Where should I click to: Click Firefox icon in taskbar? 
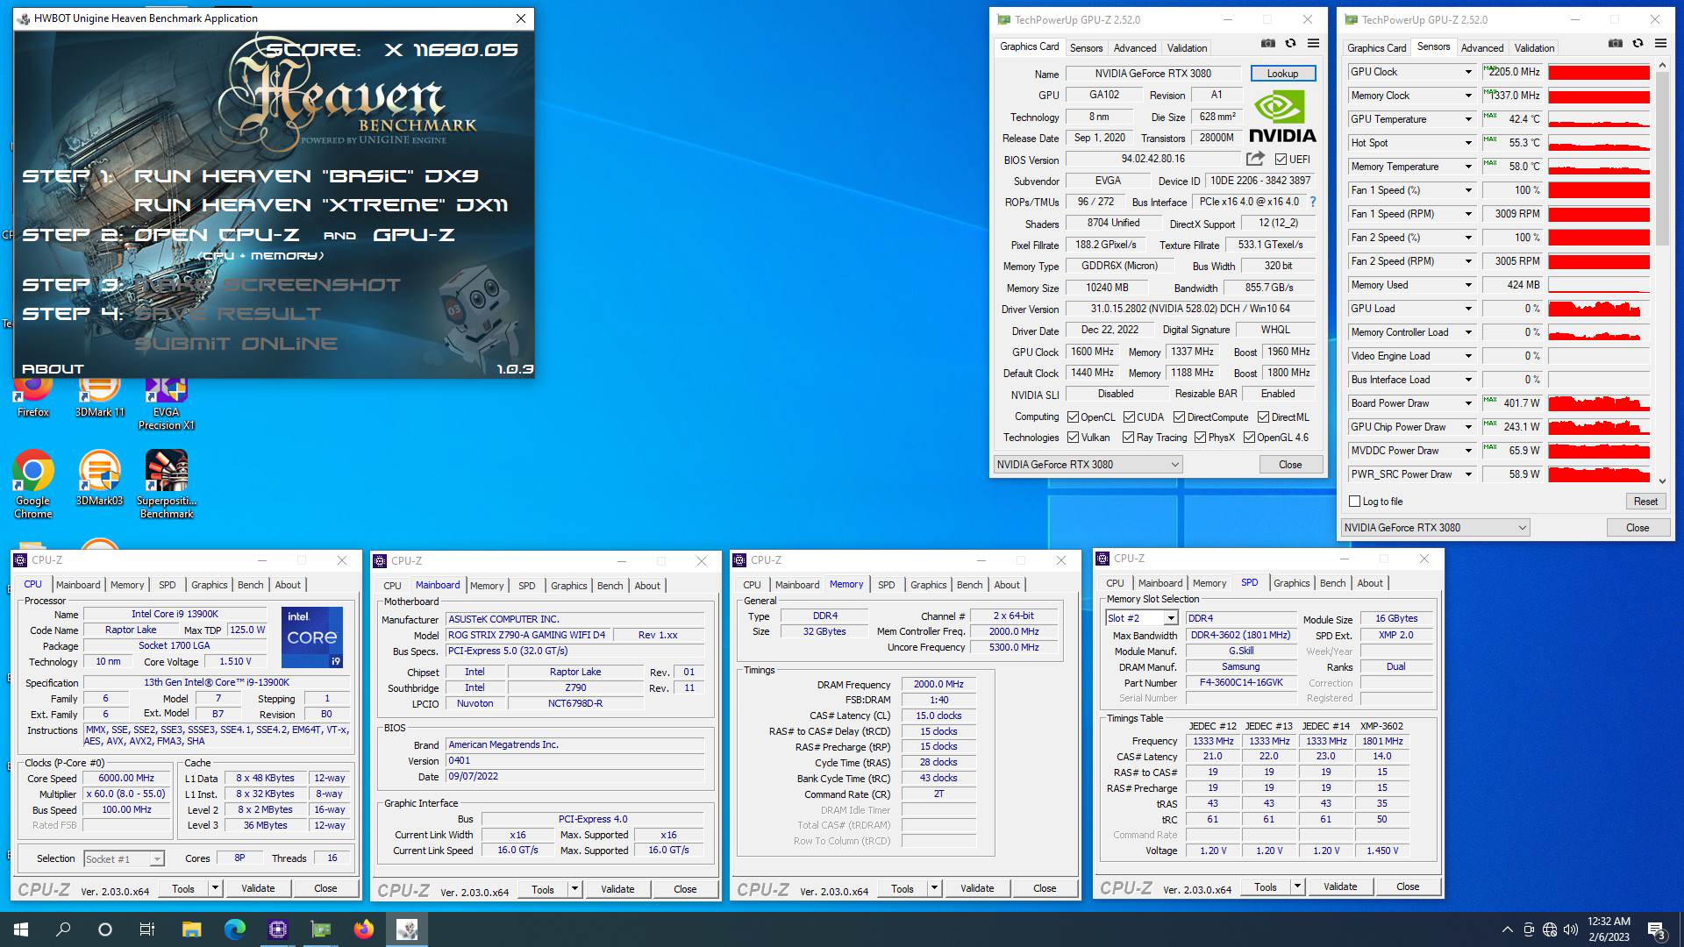(363, 929)
